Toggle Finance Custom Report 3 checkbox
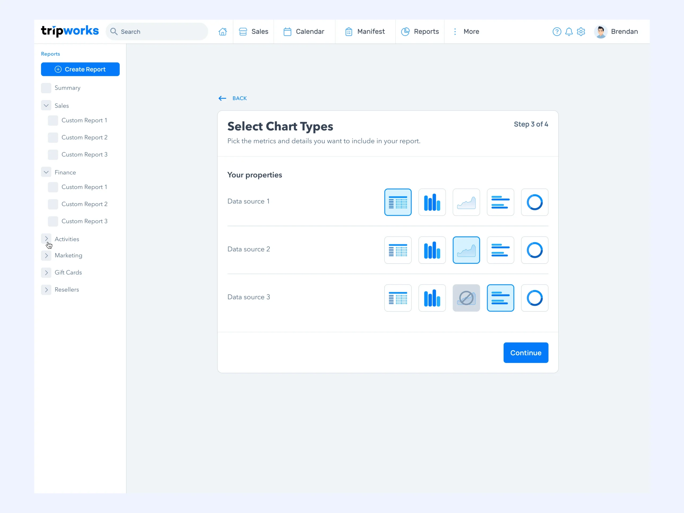This screenshot has height=513, width=684. (x=53, y=221)
